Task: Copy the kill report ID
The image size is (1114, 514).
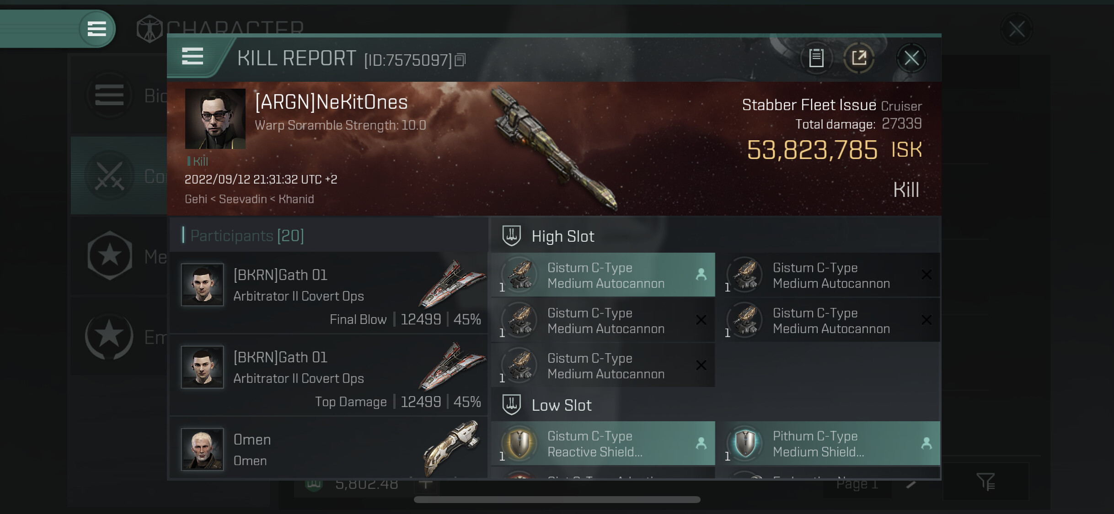Action: coord(461,60)
